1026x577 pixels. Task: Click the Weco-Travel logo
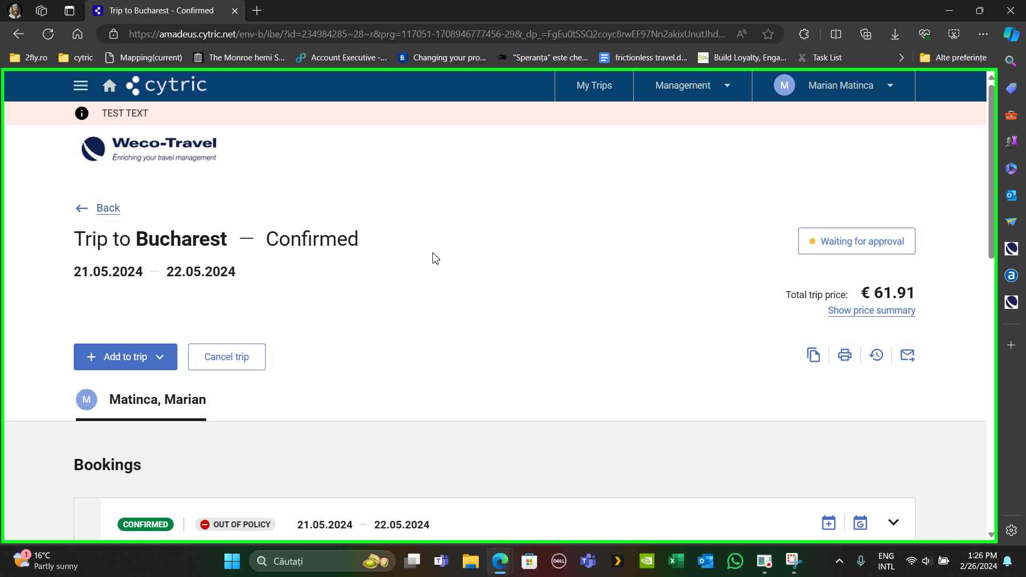[x=149, y=149]
